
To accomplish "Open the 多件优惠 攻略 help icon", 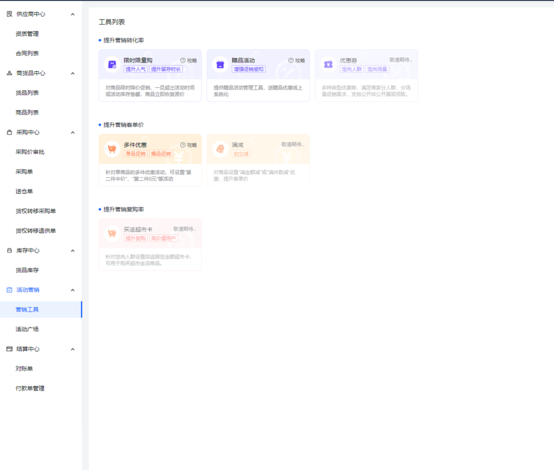I will coord(183,145).
